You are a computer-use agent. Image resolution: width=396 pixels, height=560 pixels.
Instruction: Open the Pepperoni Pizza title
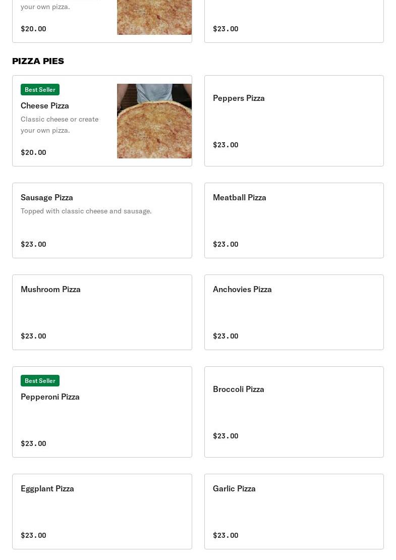point(50,397)
